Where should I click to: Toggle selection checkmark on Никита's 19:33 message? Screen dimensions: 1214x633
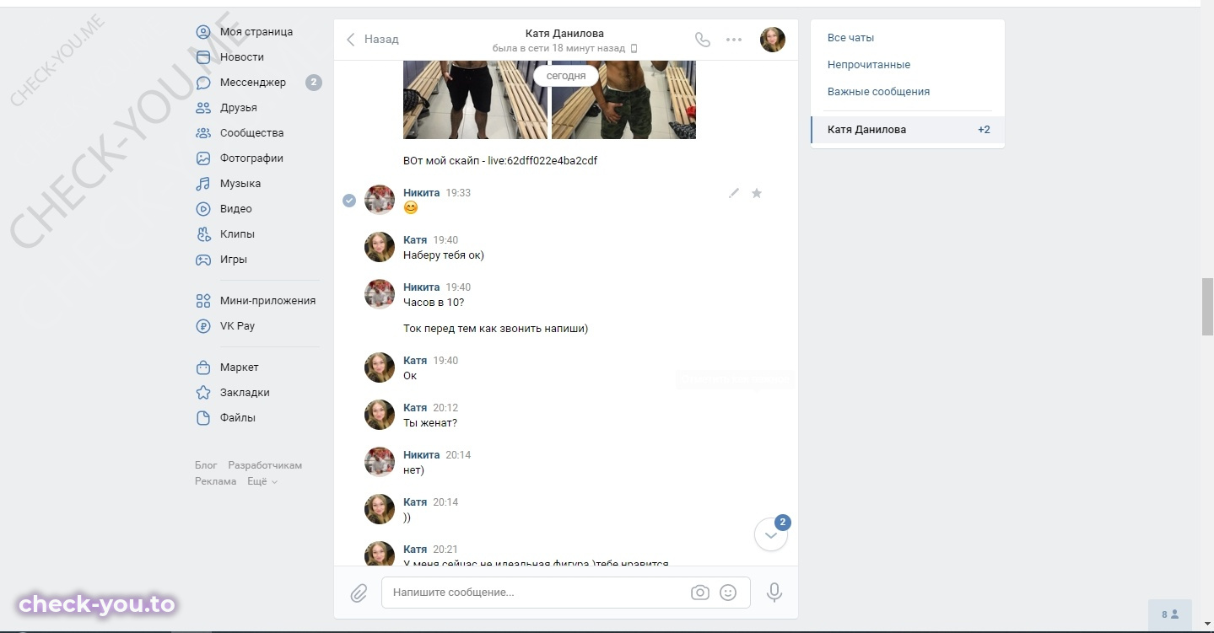click(x=349, y=201)
